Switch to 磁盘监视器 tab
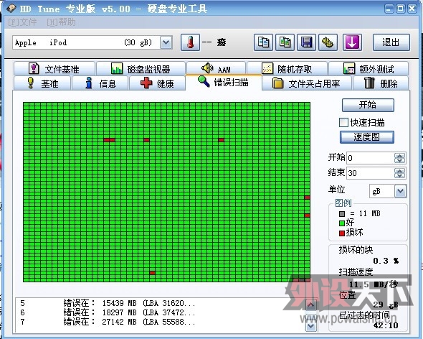The image size is (423, 339). pyautogui.click(x=141, y=69)
